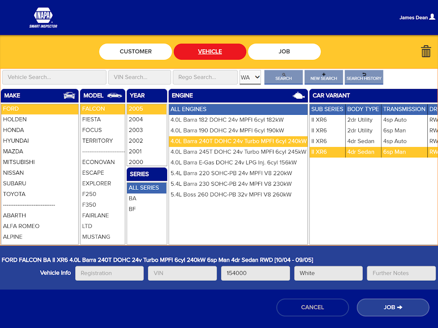
Task: Pick year 2001
Action: tap(147, 151)
